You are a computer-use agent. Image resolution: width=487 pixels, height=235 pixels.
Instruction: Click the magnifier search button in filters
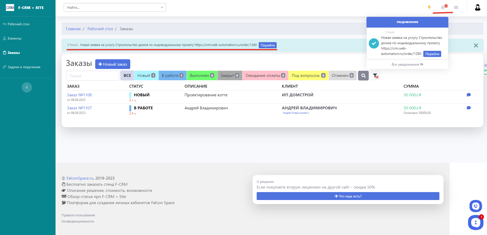click(363, 76)
